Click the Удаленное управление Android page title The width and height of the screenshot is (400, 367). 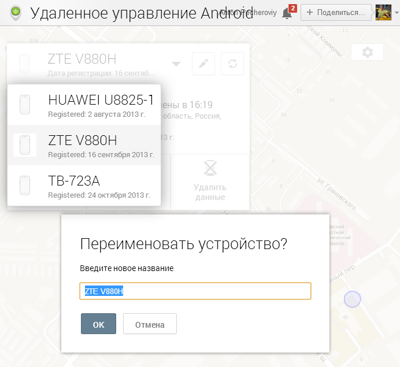coord(142,13)
